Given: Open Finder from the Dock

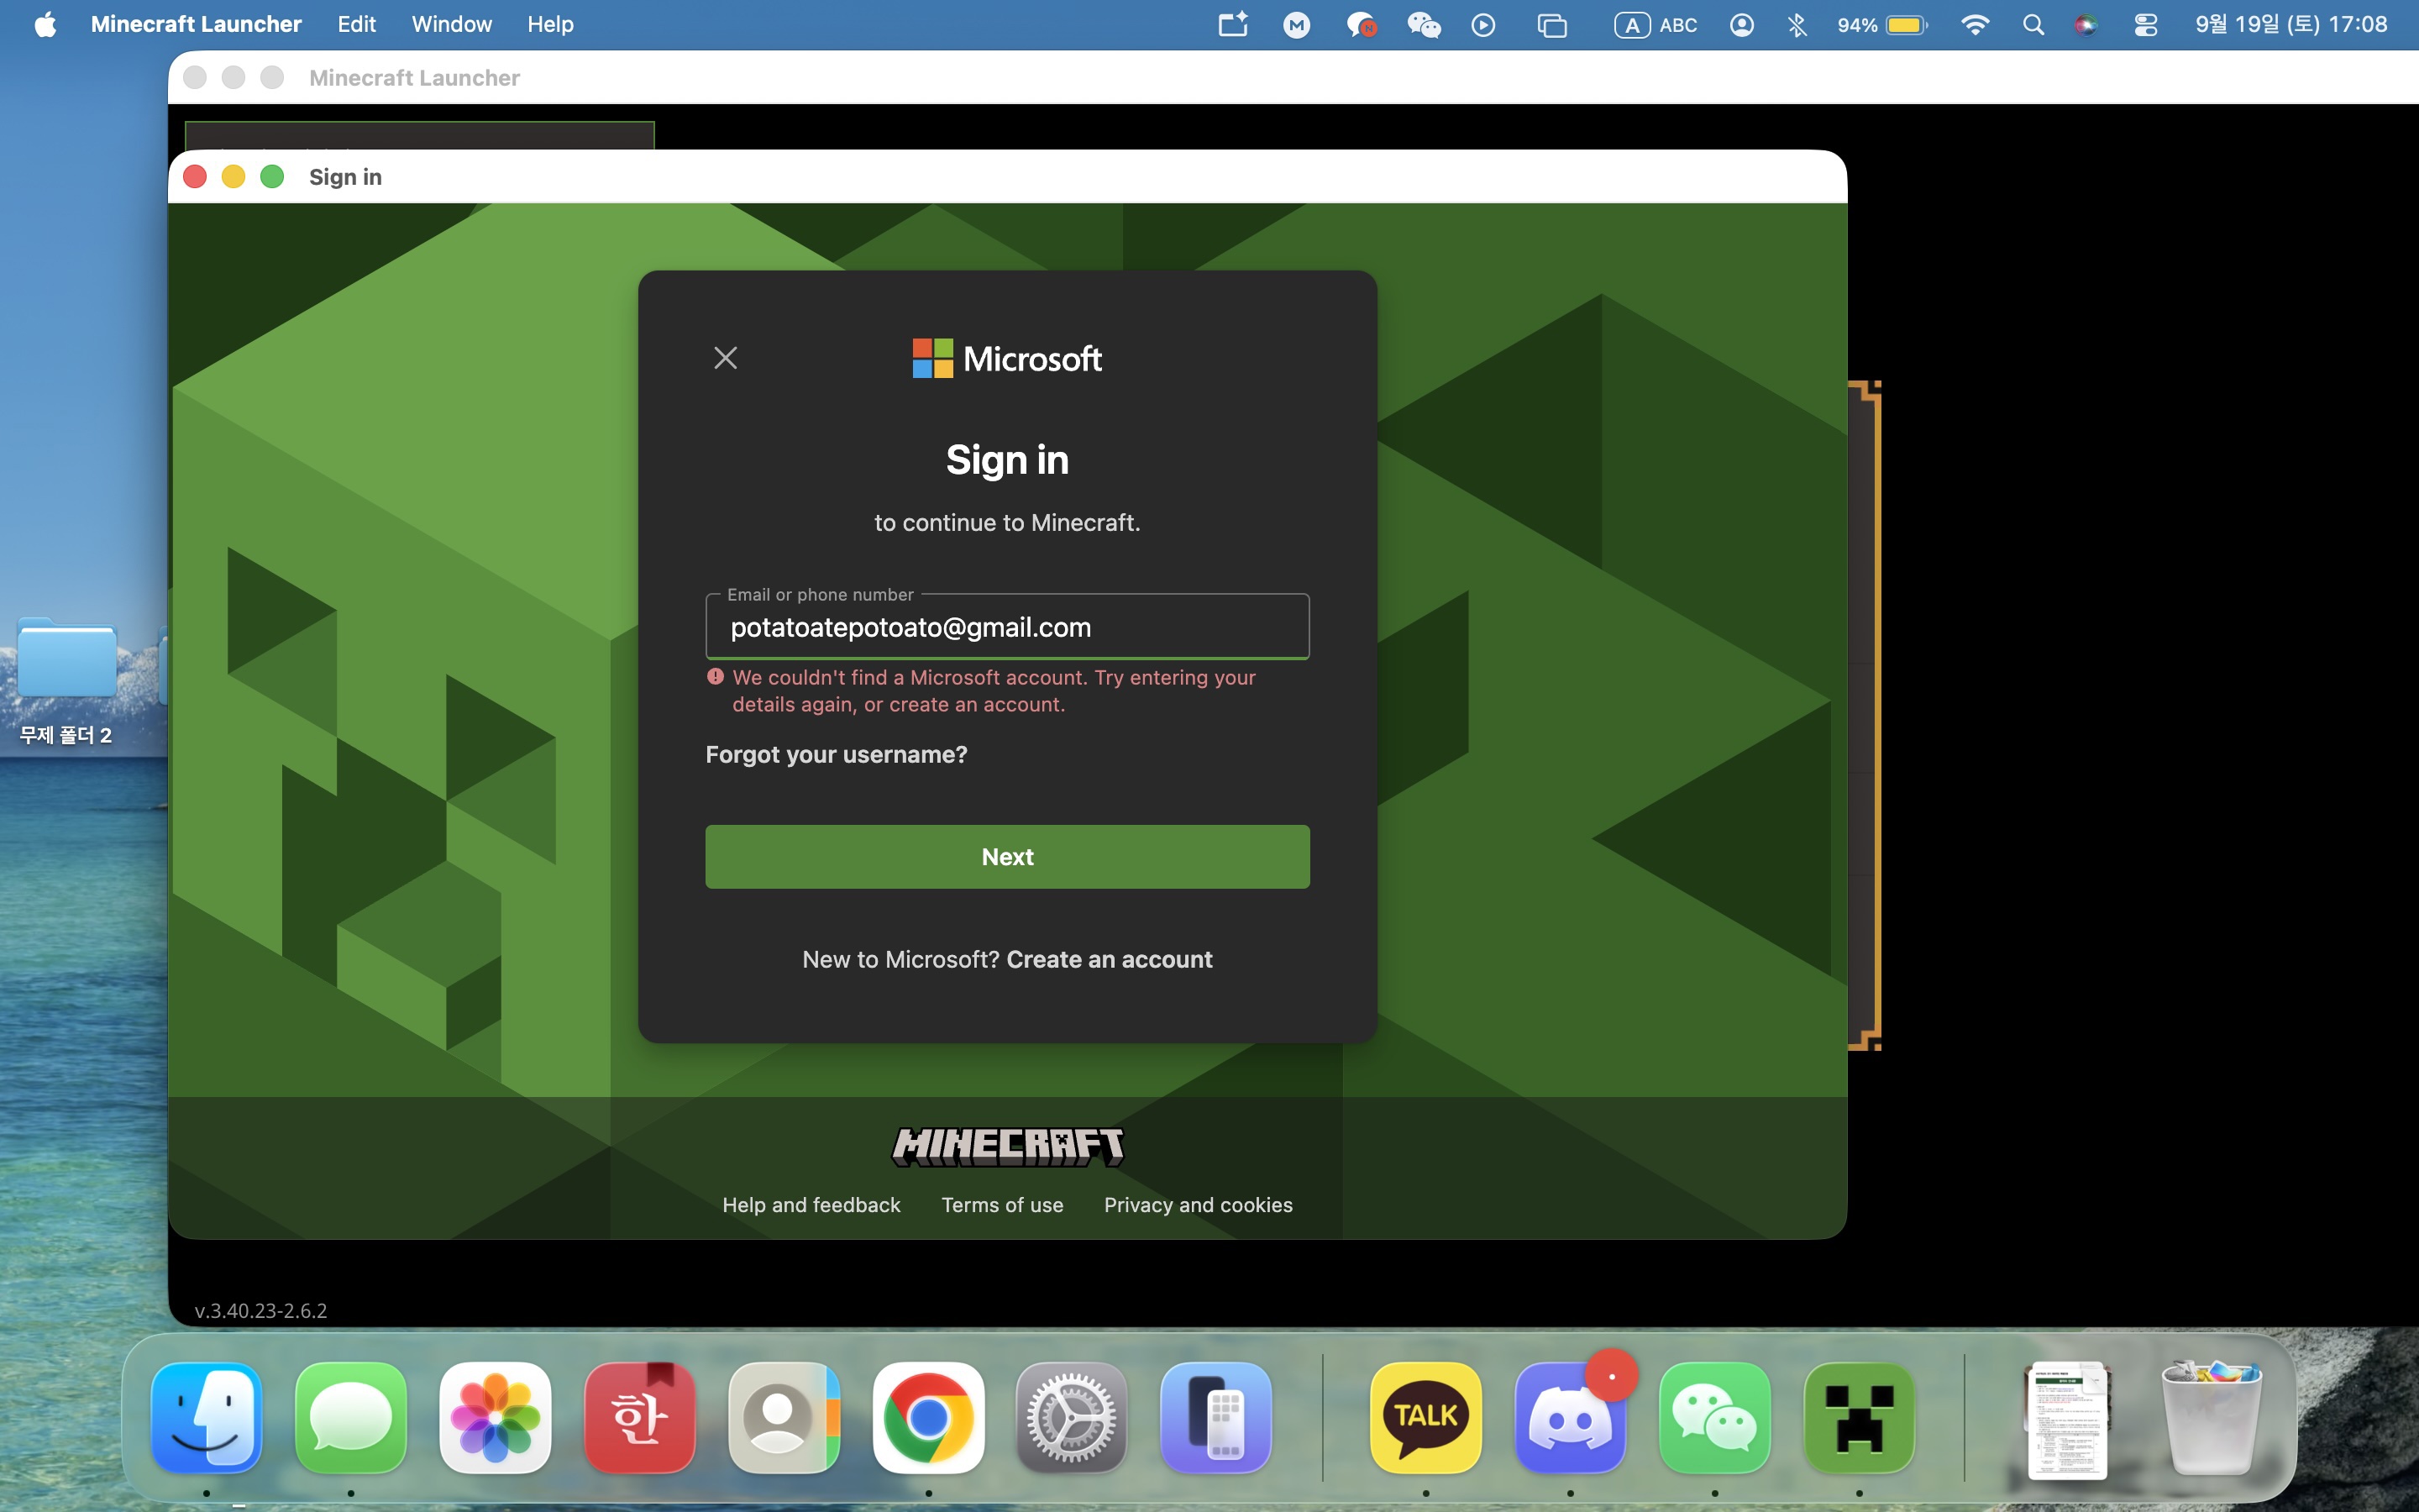Looking at the screenshot, I should pos(207,1417).
